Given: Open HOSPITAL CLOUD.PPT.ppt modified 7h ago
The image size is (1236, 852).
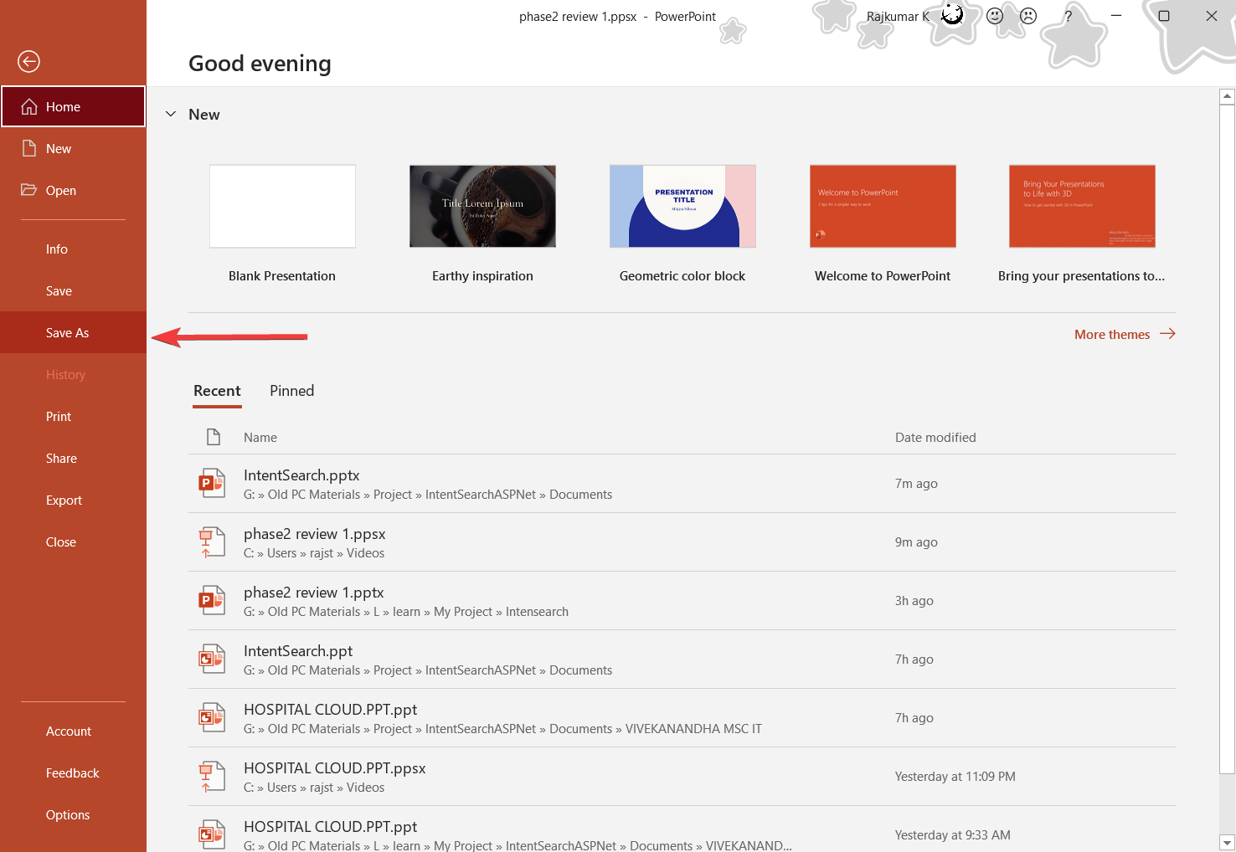Looking at the screenshot, I should (x=682, y=718).
